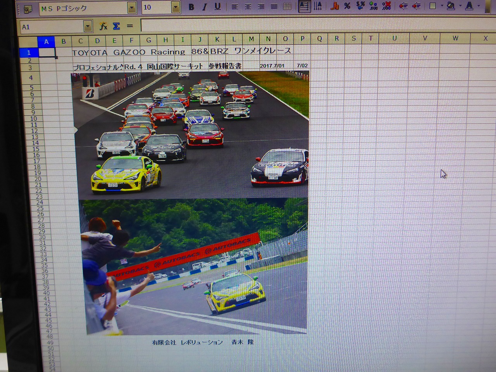Set top-to-bottom text direction
The image size is (496, 372).
click(318, 6)
